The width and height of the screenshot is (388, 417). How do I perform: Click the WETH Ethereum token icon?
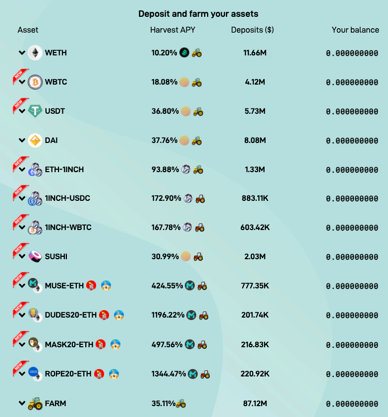[35, 52]
